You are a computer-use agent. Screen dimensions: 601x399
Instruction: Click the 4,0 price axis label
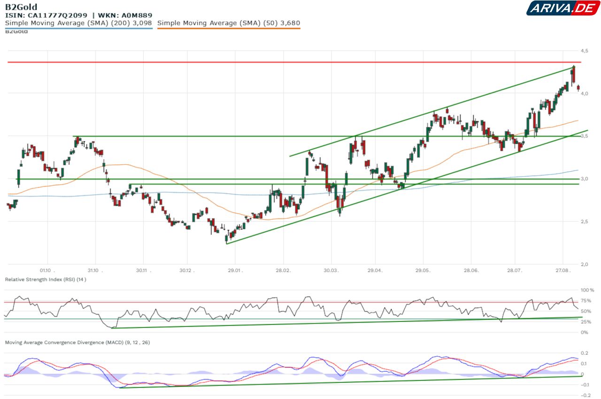[x=585, y=93]
